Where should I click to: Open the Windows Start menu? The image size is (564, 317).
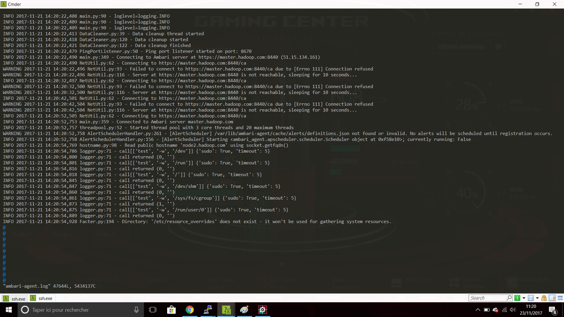(8, 310)
